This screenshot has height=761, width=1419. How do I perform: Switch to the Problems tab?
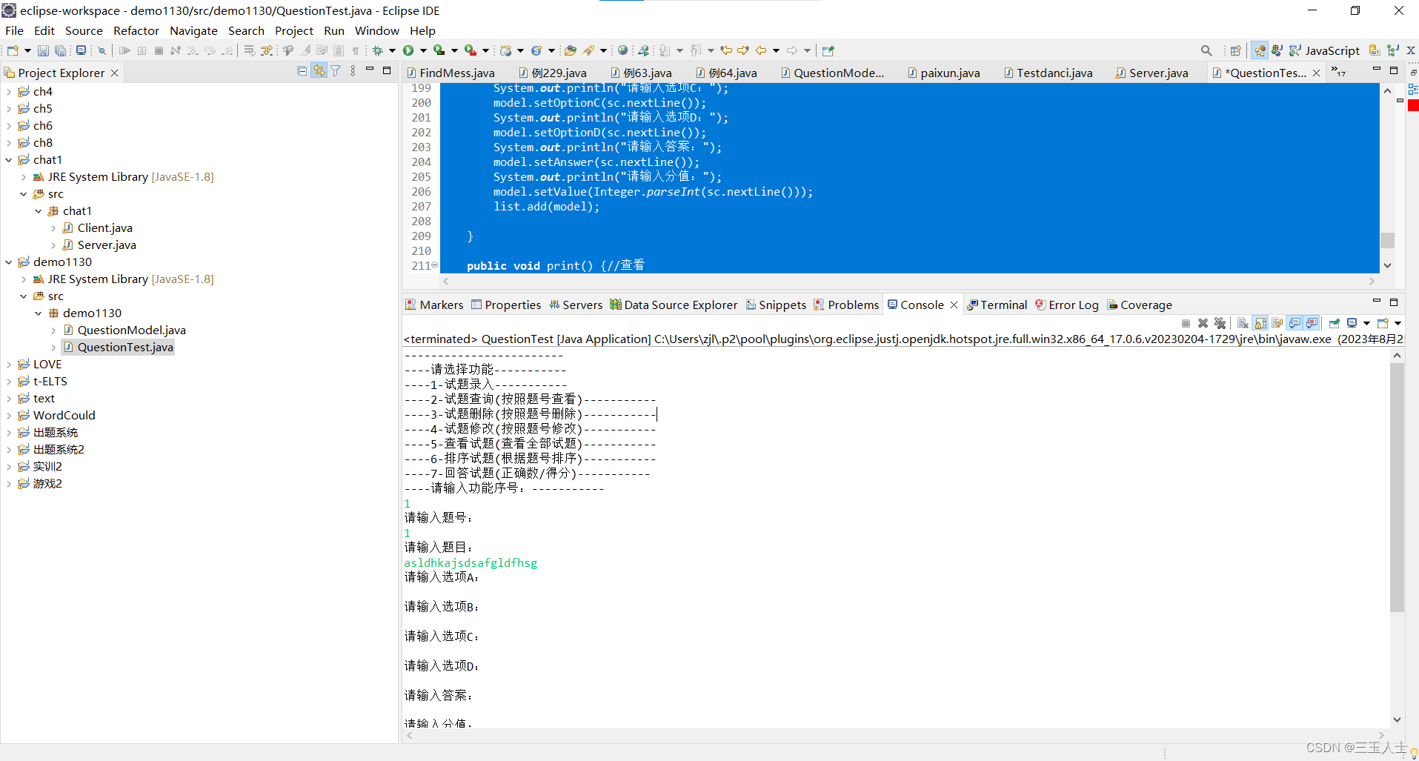click(x=845, y=305)
